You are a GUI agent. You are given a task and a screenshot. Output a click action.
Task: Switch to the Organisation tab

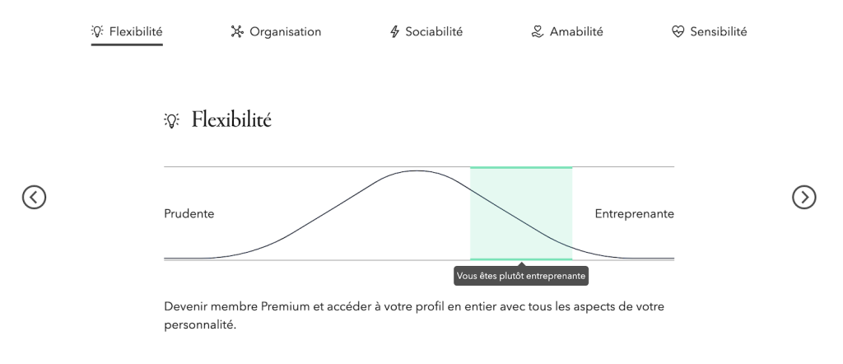click(285, 32)
